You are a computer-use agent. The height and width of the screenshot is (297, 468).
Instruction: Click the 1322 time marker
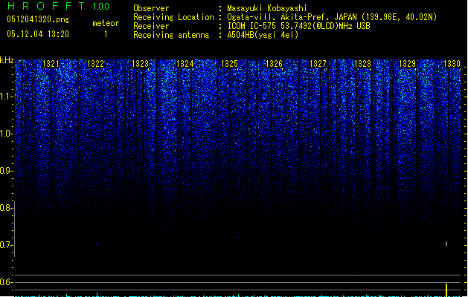(x=95, y=64)
